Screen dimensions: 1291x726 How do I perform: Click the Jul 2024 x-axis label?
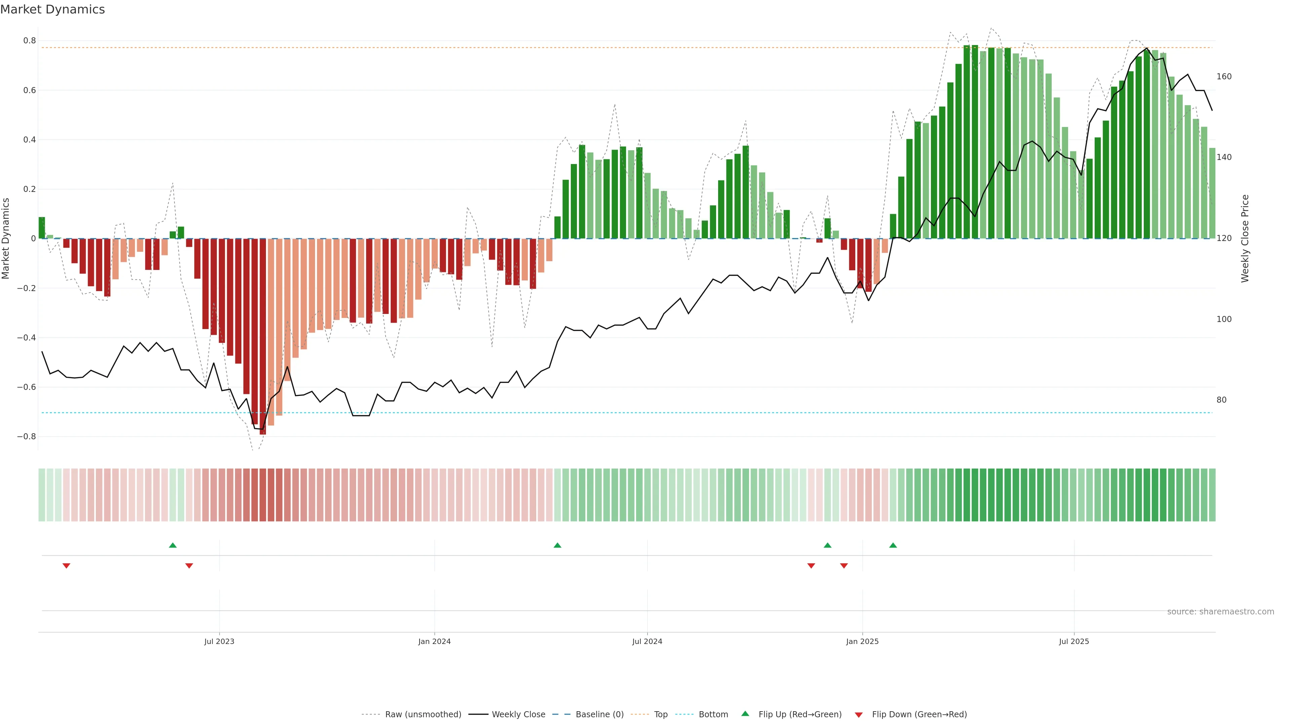(647, 641)
